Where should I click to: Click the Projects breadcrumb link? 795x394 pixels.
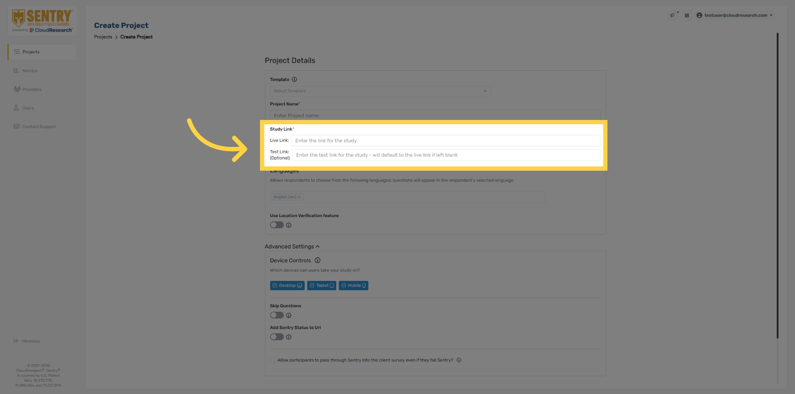tap(103, 37)
